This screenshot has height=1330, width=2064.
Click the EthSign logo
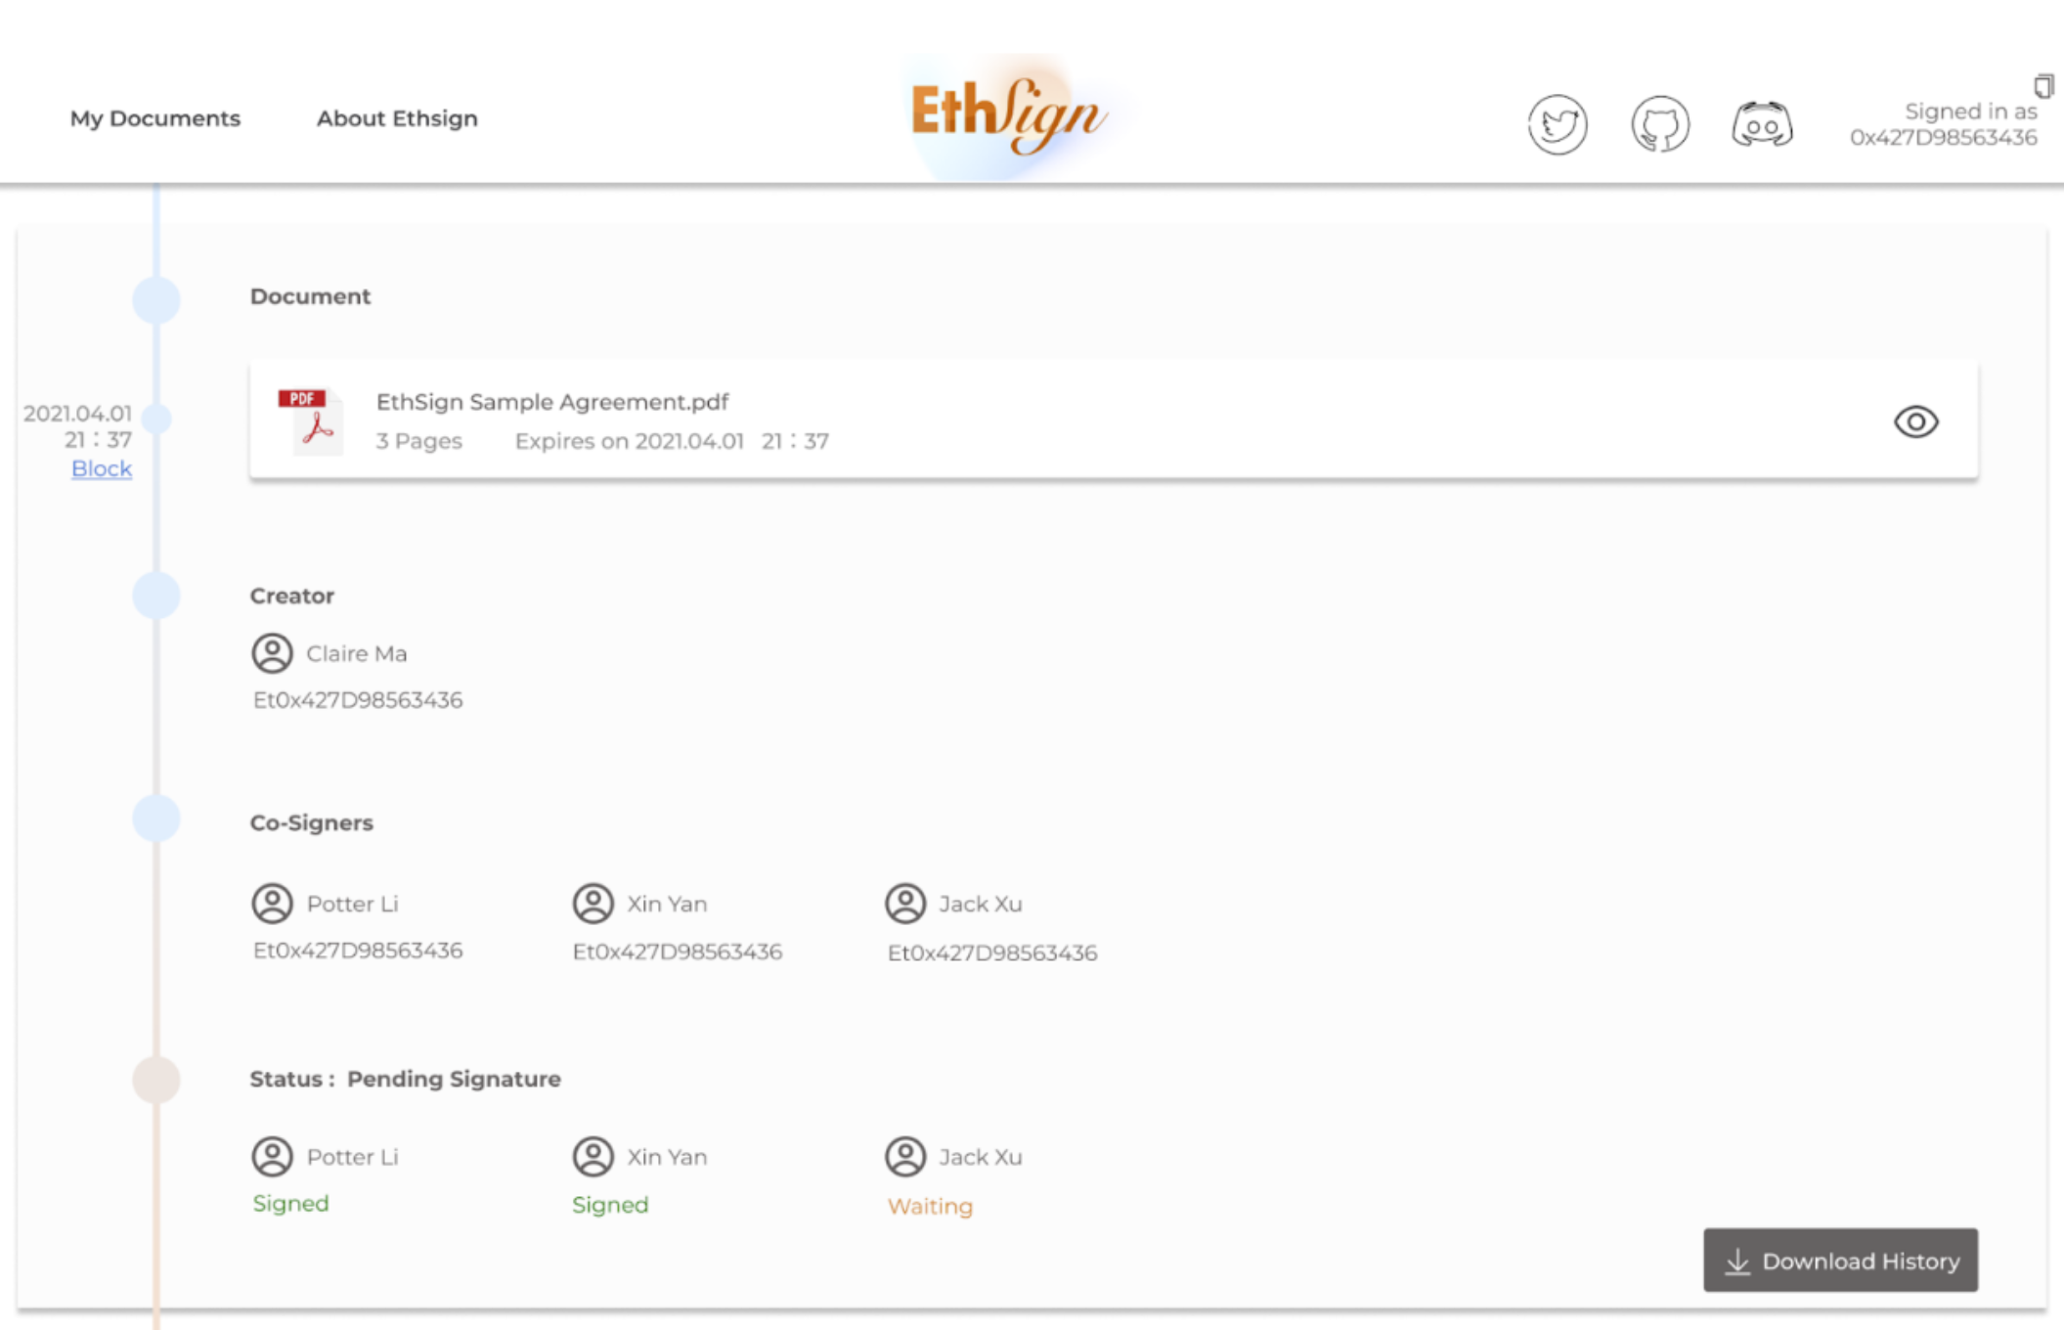[x=1008, y=116]
